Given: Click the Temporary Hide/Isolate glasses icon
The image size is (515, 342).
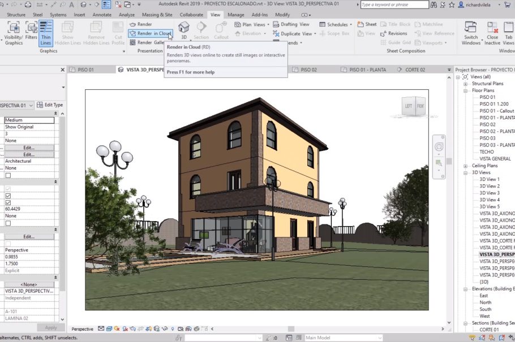Looking at the screenshot, I should [x=165, y=328].
